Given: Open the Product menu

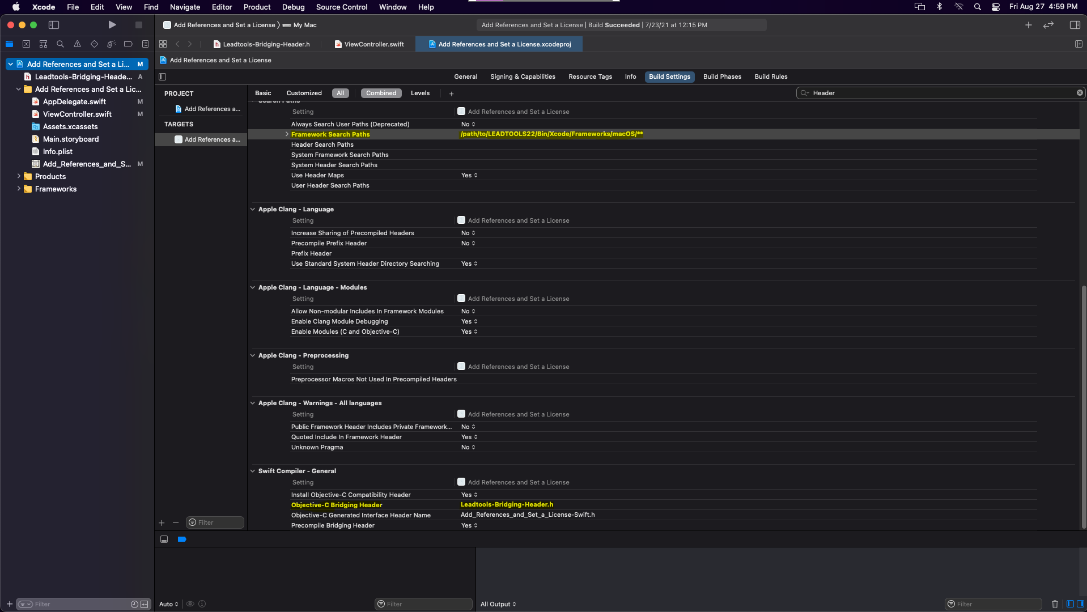Looking at the screenshot, I should pos(257,7).
